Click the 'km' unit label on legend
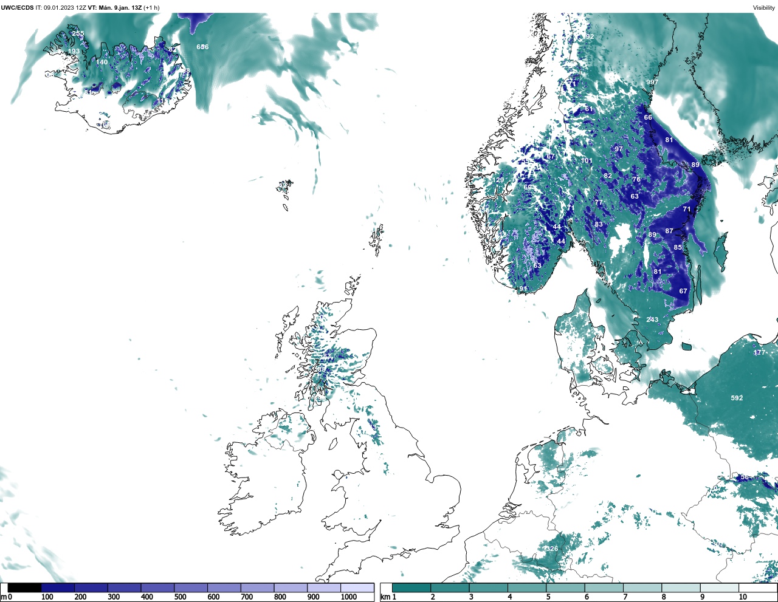 click(385, 597)
